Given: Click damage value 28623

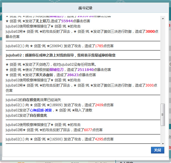Looking at the screenshot, I should click(x=73, y=75).
